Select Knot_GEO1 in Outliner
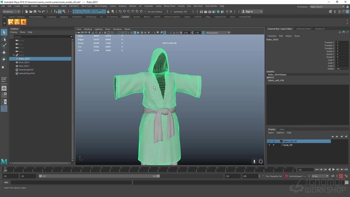Screen dimensions: 350x197 coord(24,62)
